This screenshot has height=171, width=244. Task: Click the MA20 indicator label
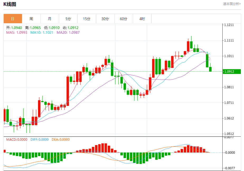click(x=68, y=32)
